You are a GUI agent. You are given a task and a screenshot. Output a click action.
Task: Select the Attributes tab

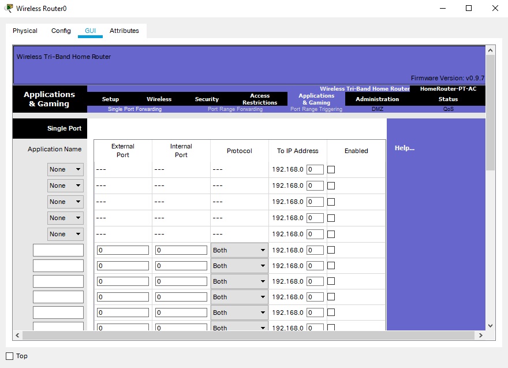point(124,31)
